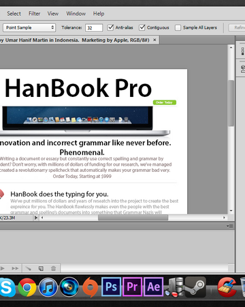The image size is (245, 307).
Task: Open Origin from the dock
Action: click(91, 287)
